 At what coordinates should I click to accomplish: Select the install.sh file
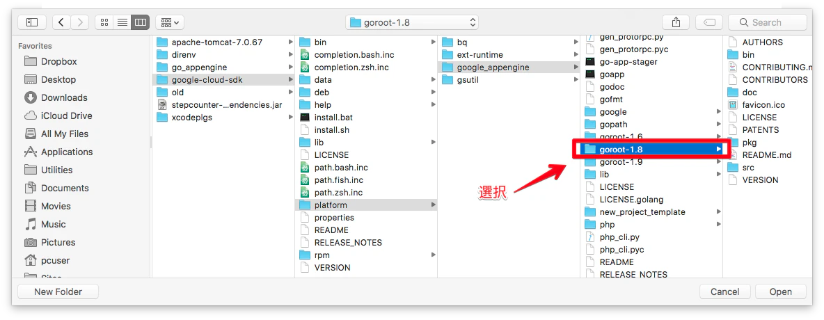pyautogui.click(x=366, y=130)
